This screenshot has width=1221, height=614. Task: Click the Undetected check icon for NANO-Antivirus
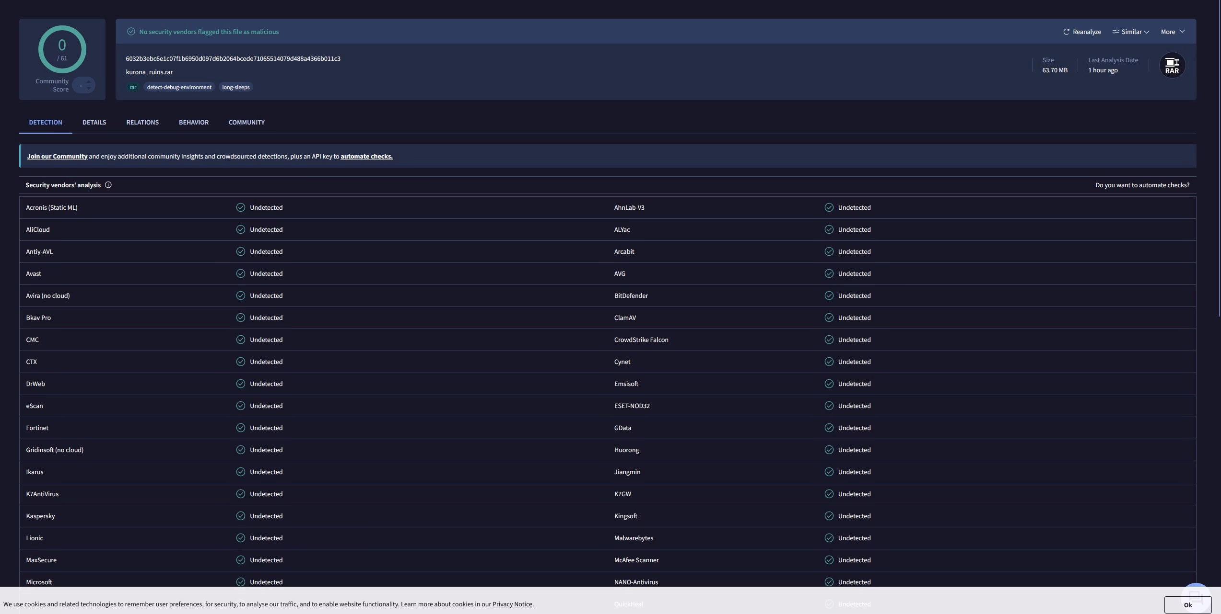coord(829,582)
